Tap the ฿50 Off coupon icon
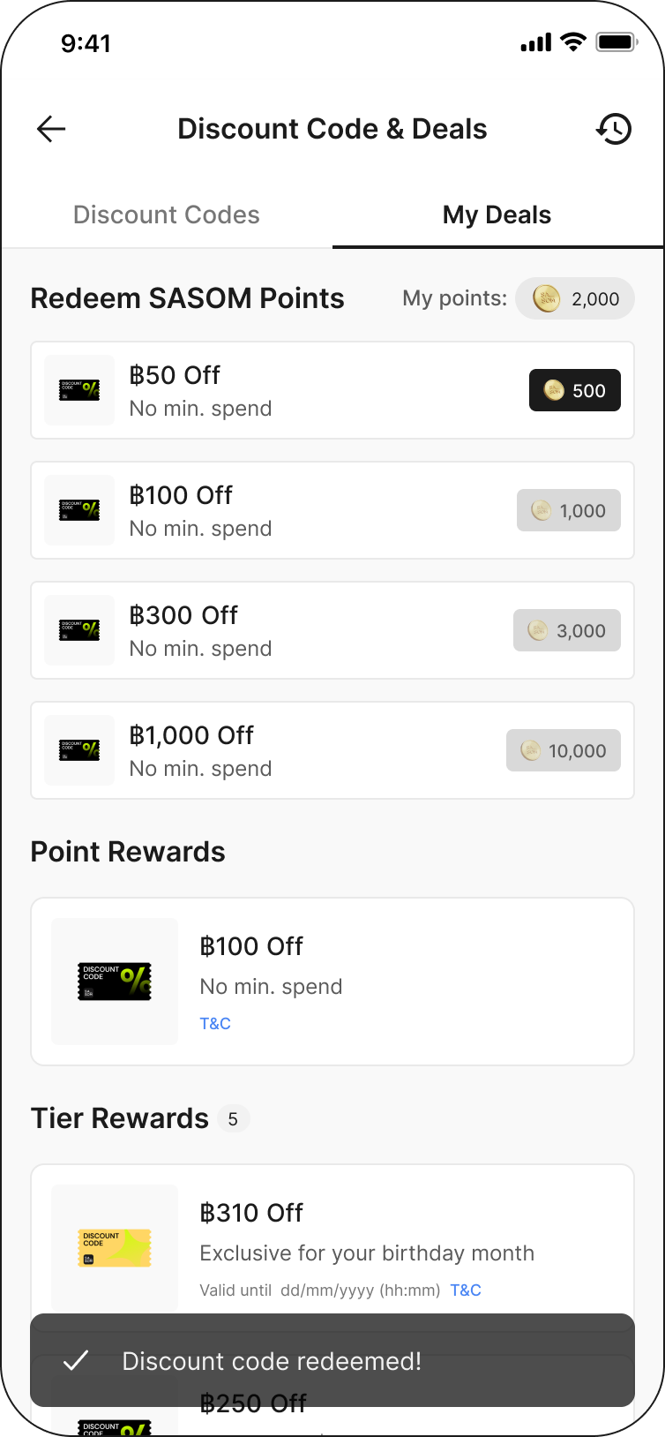This screenshot has width=665, height=1437. click(x=79, y=390)
